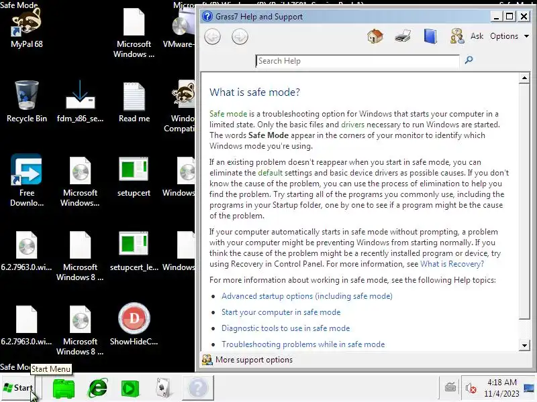Select the ShowHideC... desktop icon

click(134, 324)
